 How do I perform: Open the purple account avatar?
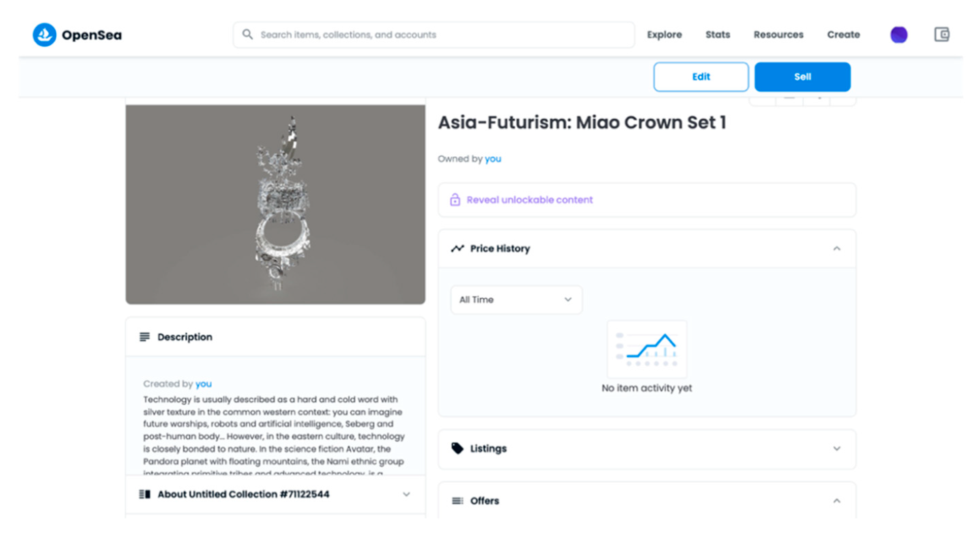point(898,35)
